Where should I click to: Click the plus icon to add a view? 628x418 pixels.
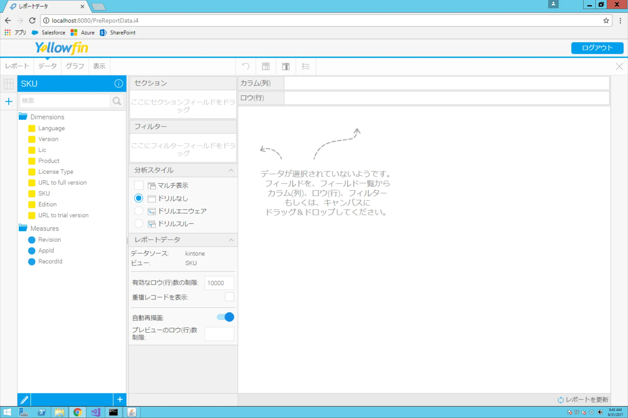click(8, 101)
